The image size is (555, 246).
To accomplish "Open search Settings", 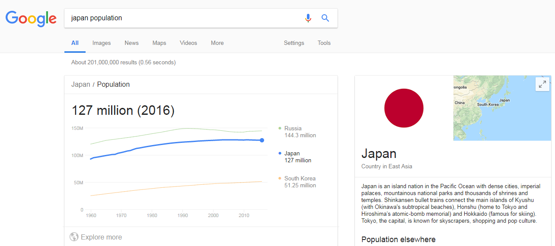I will pyautogui.click(x=294, y=43).
